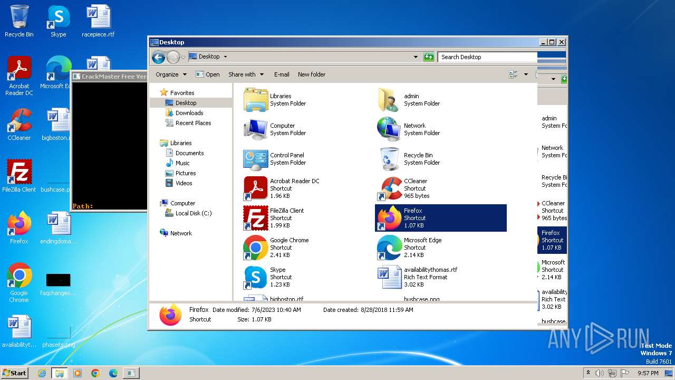This screenshot has height=380, width=675.
Task: Select Network in navigation pane
Action: 176,233
